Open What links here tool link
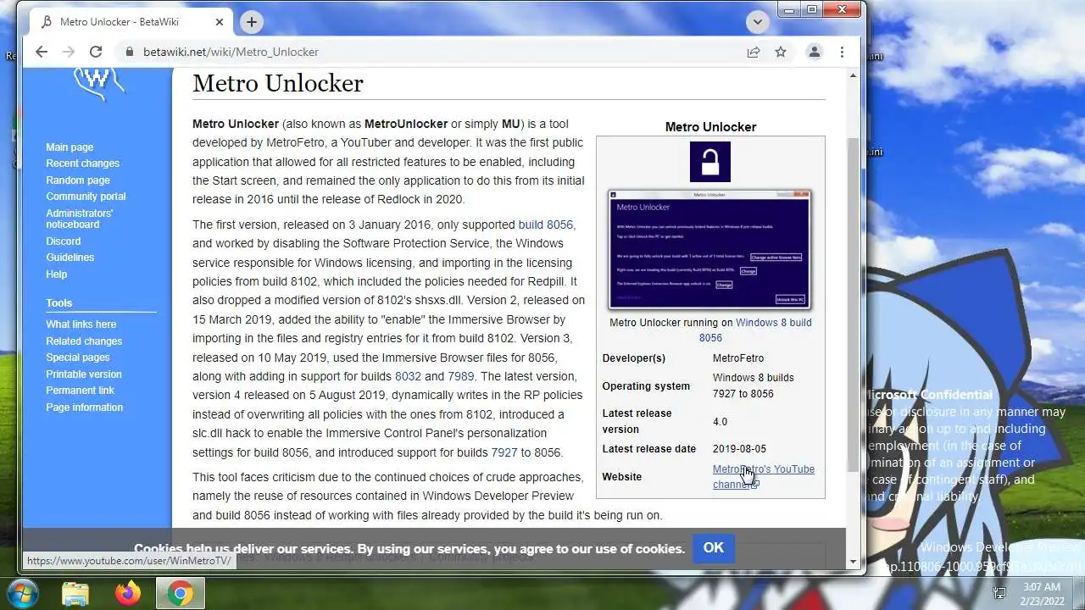 (x=81, y=324)
